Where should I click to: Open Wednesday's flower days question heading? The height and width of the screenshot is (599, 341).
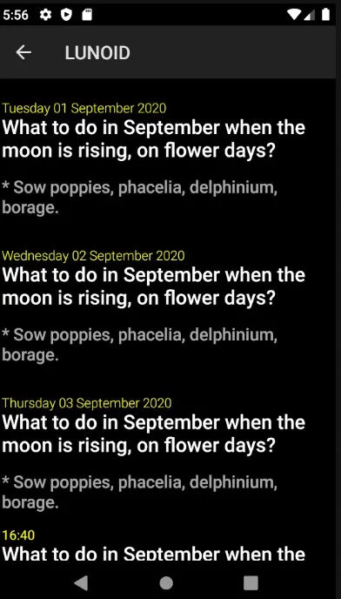[154, 286]
